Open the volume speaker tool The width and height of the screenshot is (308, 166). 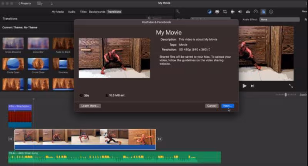[x=240, y=12]
